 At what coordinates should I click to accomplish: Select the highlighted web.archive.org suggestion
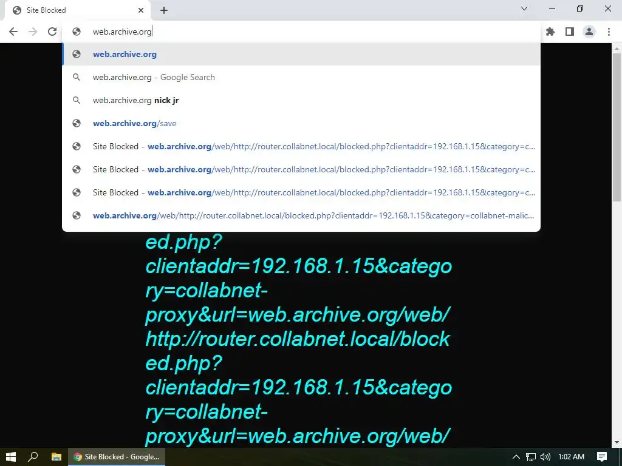click(x=301, y=54)
